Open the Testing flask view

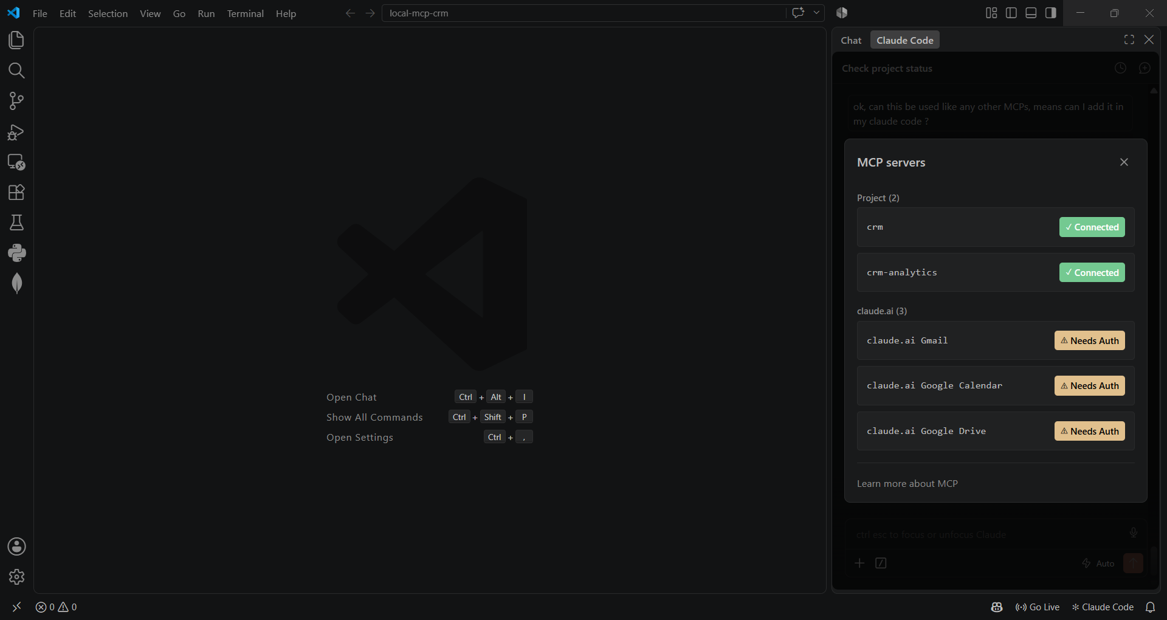16,223
